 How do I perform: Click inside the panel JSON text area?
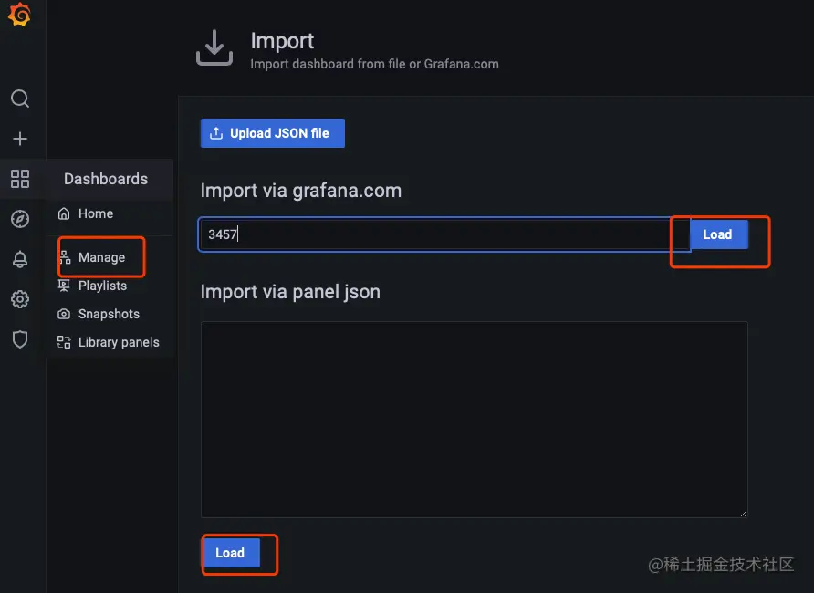[474, 419]
